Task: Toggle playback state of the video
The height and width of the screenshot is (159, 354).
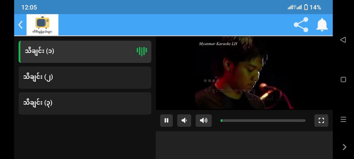Action: 166,120
